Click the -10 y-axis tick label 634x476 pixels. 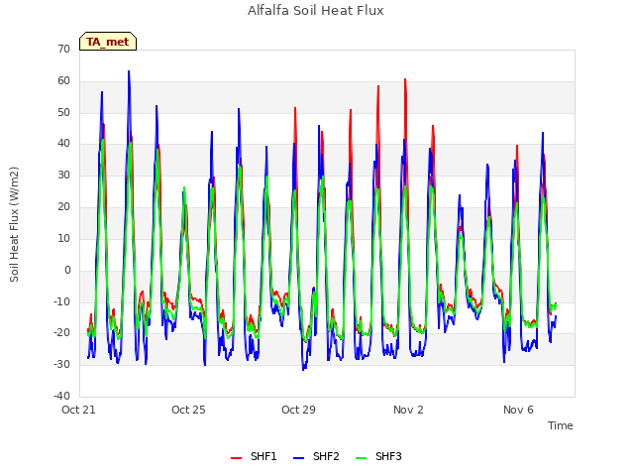click(61, 301)
